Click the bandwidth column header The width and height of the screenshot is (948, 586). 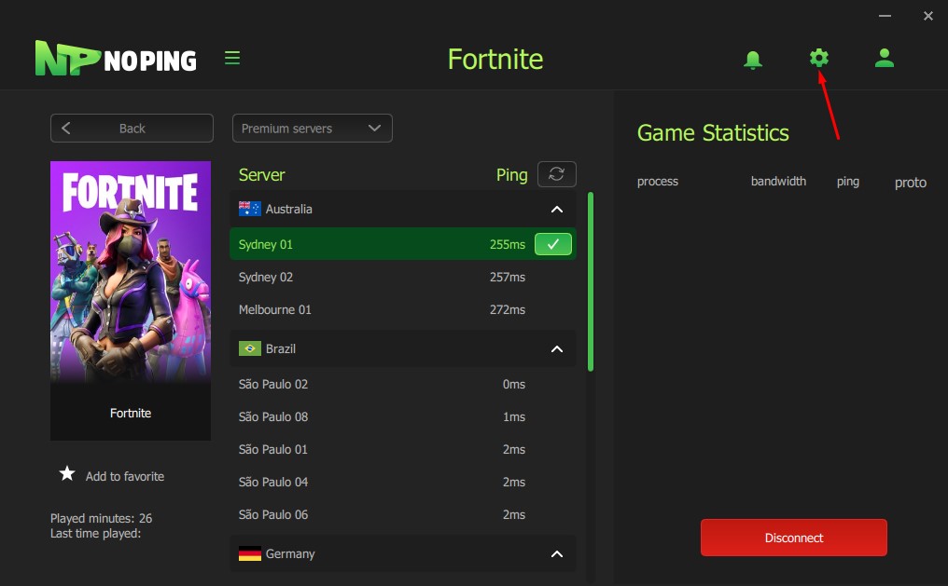(x=778, y=181)
